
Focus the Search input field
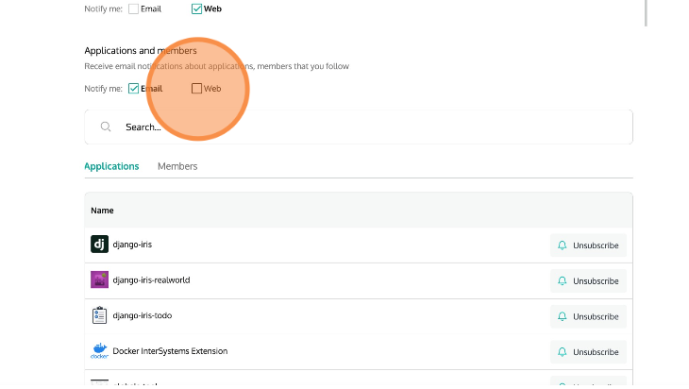pyautogui.click(x=368, y=127)
